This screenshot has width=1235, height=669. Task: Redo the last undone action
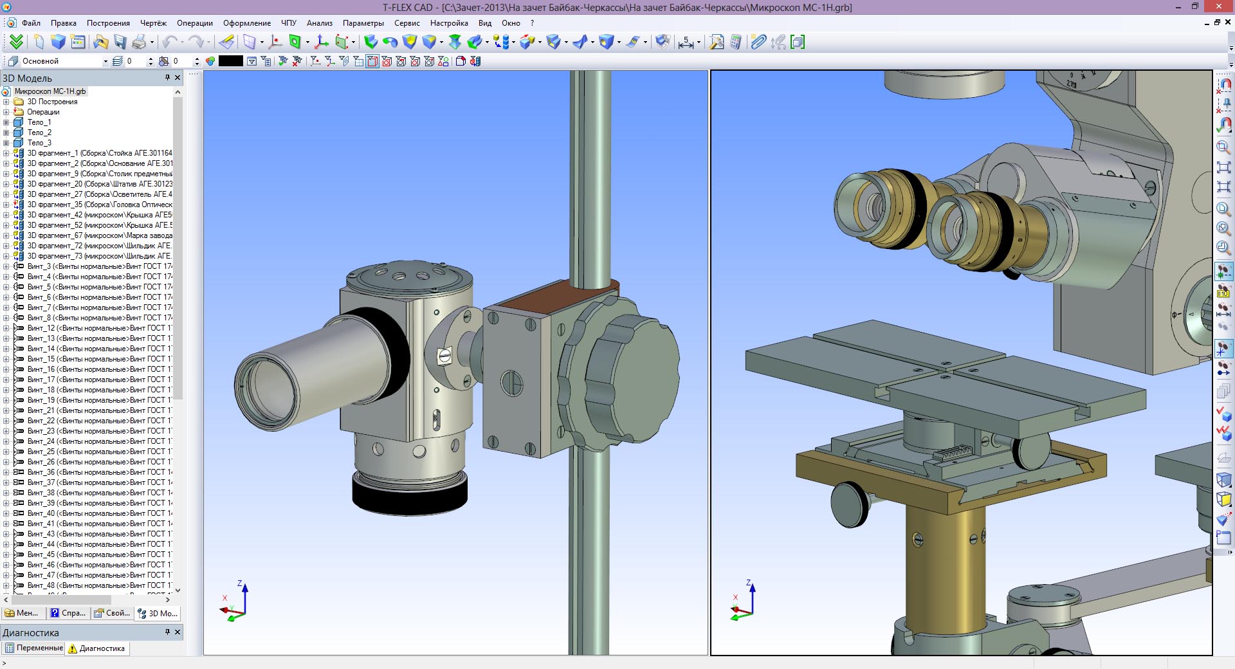pyautogui.click(x=196, y=42)
